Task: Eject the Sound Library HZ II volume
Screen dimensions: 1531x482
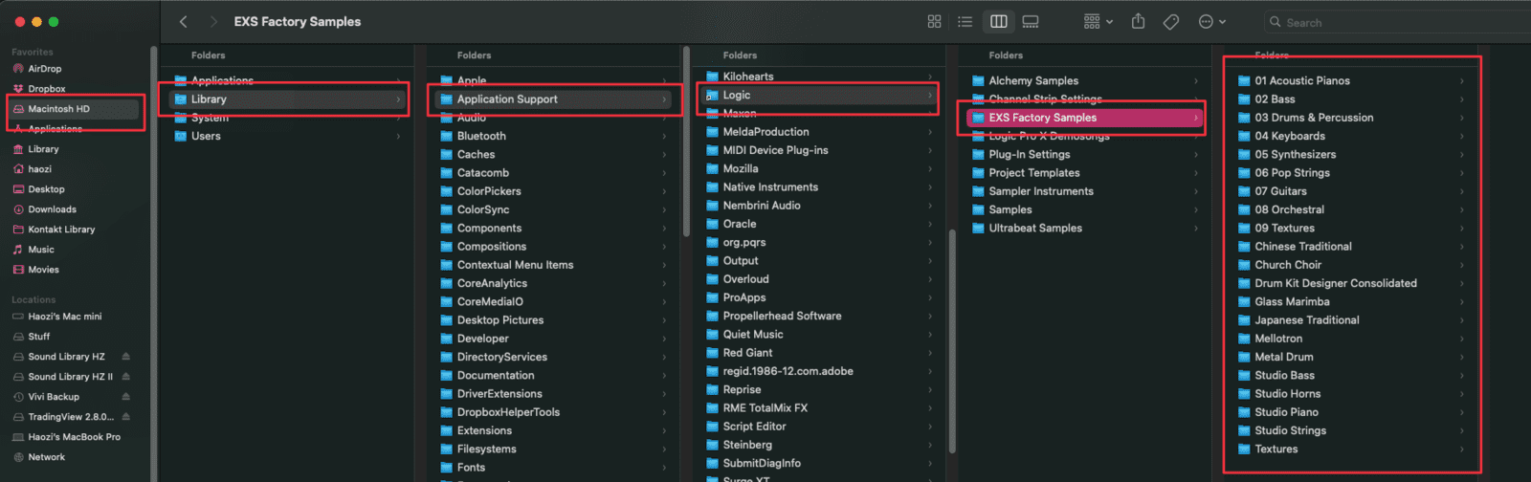Action: [x=125, y=377]
